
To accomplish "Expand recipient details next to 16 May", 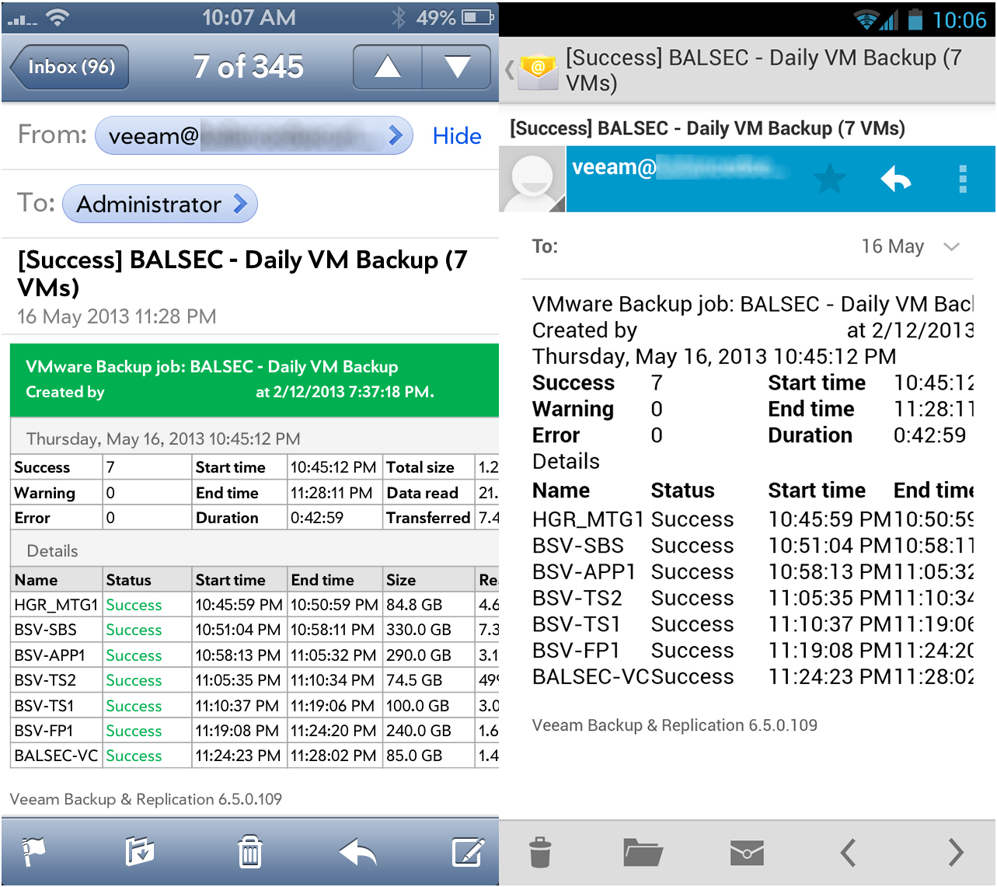I will (x=951, y=246).
